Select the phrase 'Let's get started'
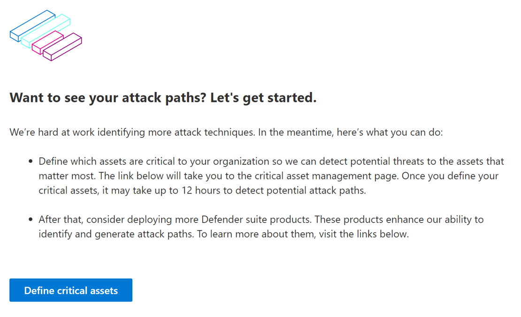The image size is (521, 317). pos(261,97)
